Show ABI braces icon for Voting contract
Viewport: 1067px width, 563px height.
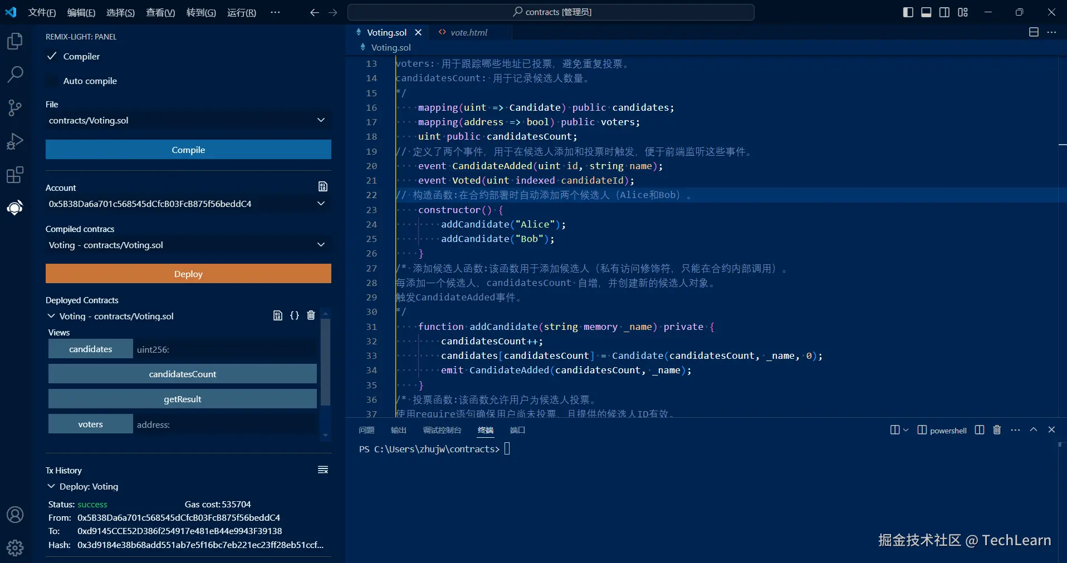(295, 315)
